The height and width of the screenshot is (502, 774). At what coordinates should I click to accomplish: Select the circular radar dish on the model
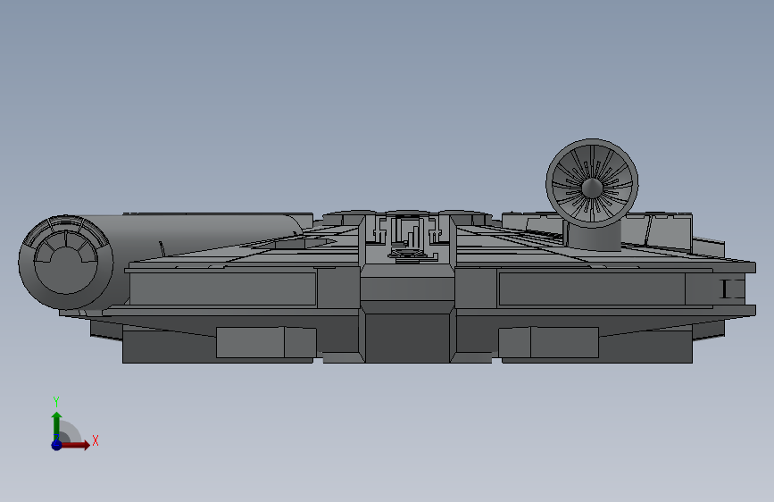(x=592, y=183)
